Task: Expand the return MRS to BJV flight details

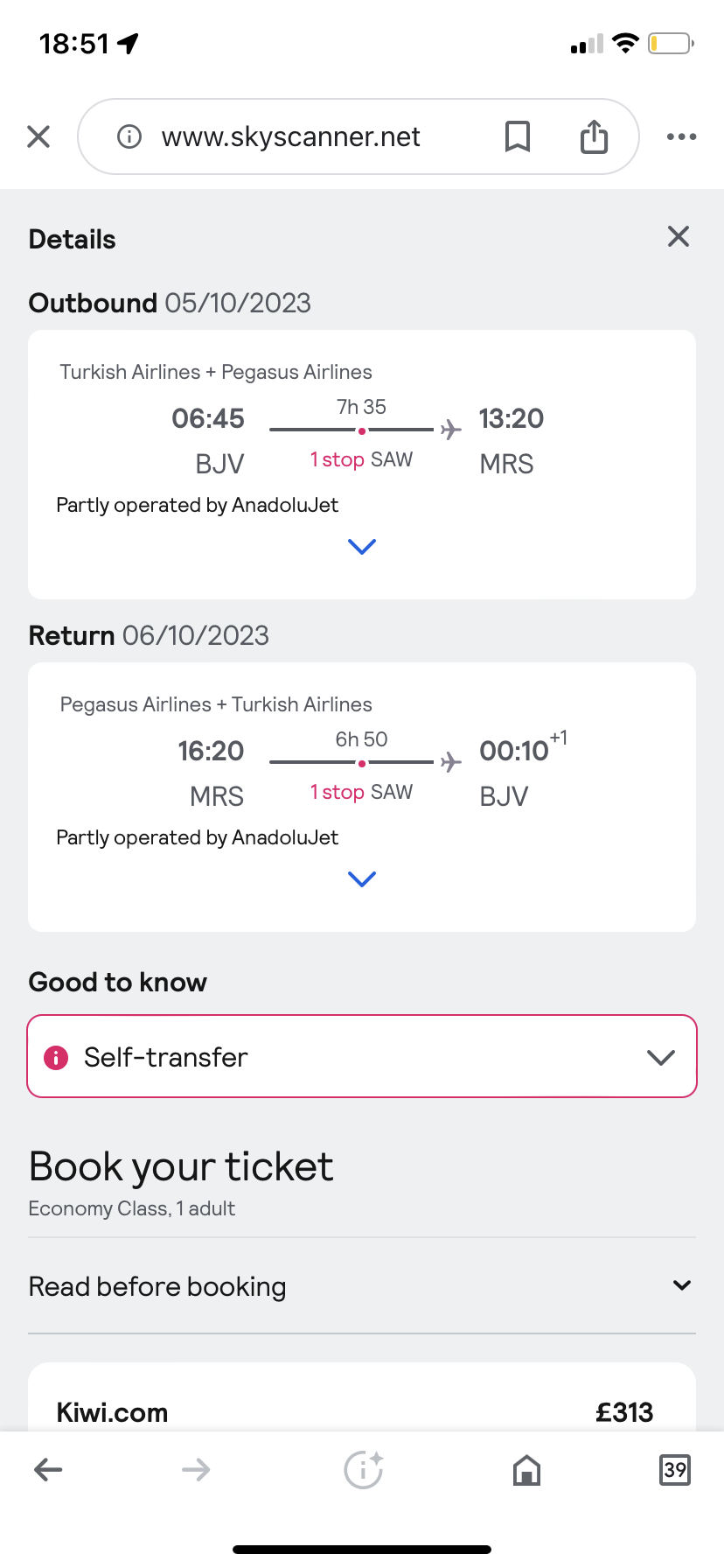Action: 362,879
